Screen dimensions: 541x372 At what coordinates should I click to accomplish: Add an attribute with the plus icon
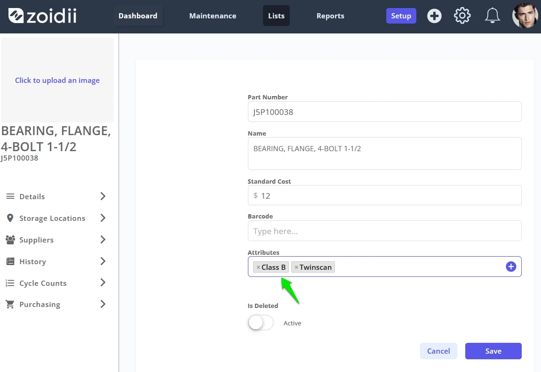tap(510, 267)
